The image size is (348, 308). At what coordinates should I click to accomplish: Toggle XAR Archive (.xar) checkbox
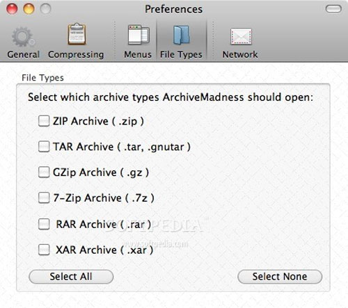(x=44, y=250)
